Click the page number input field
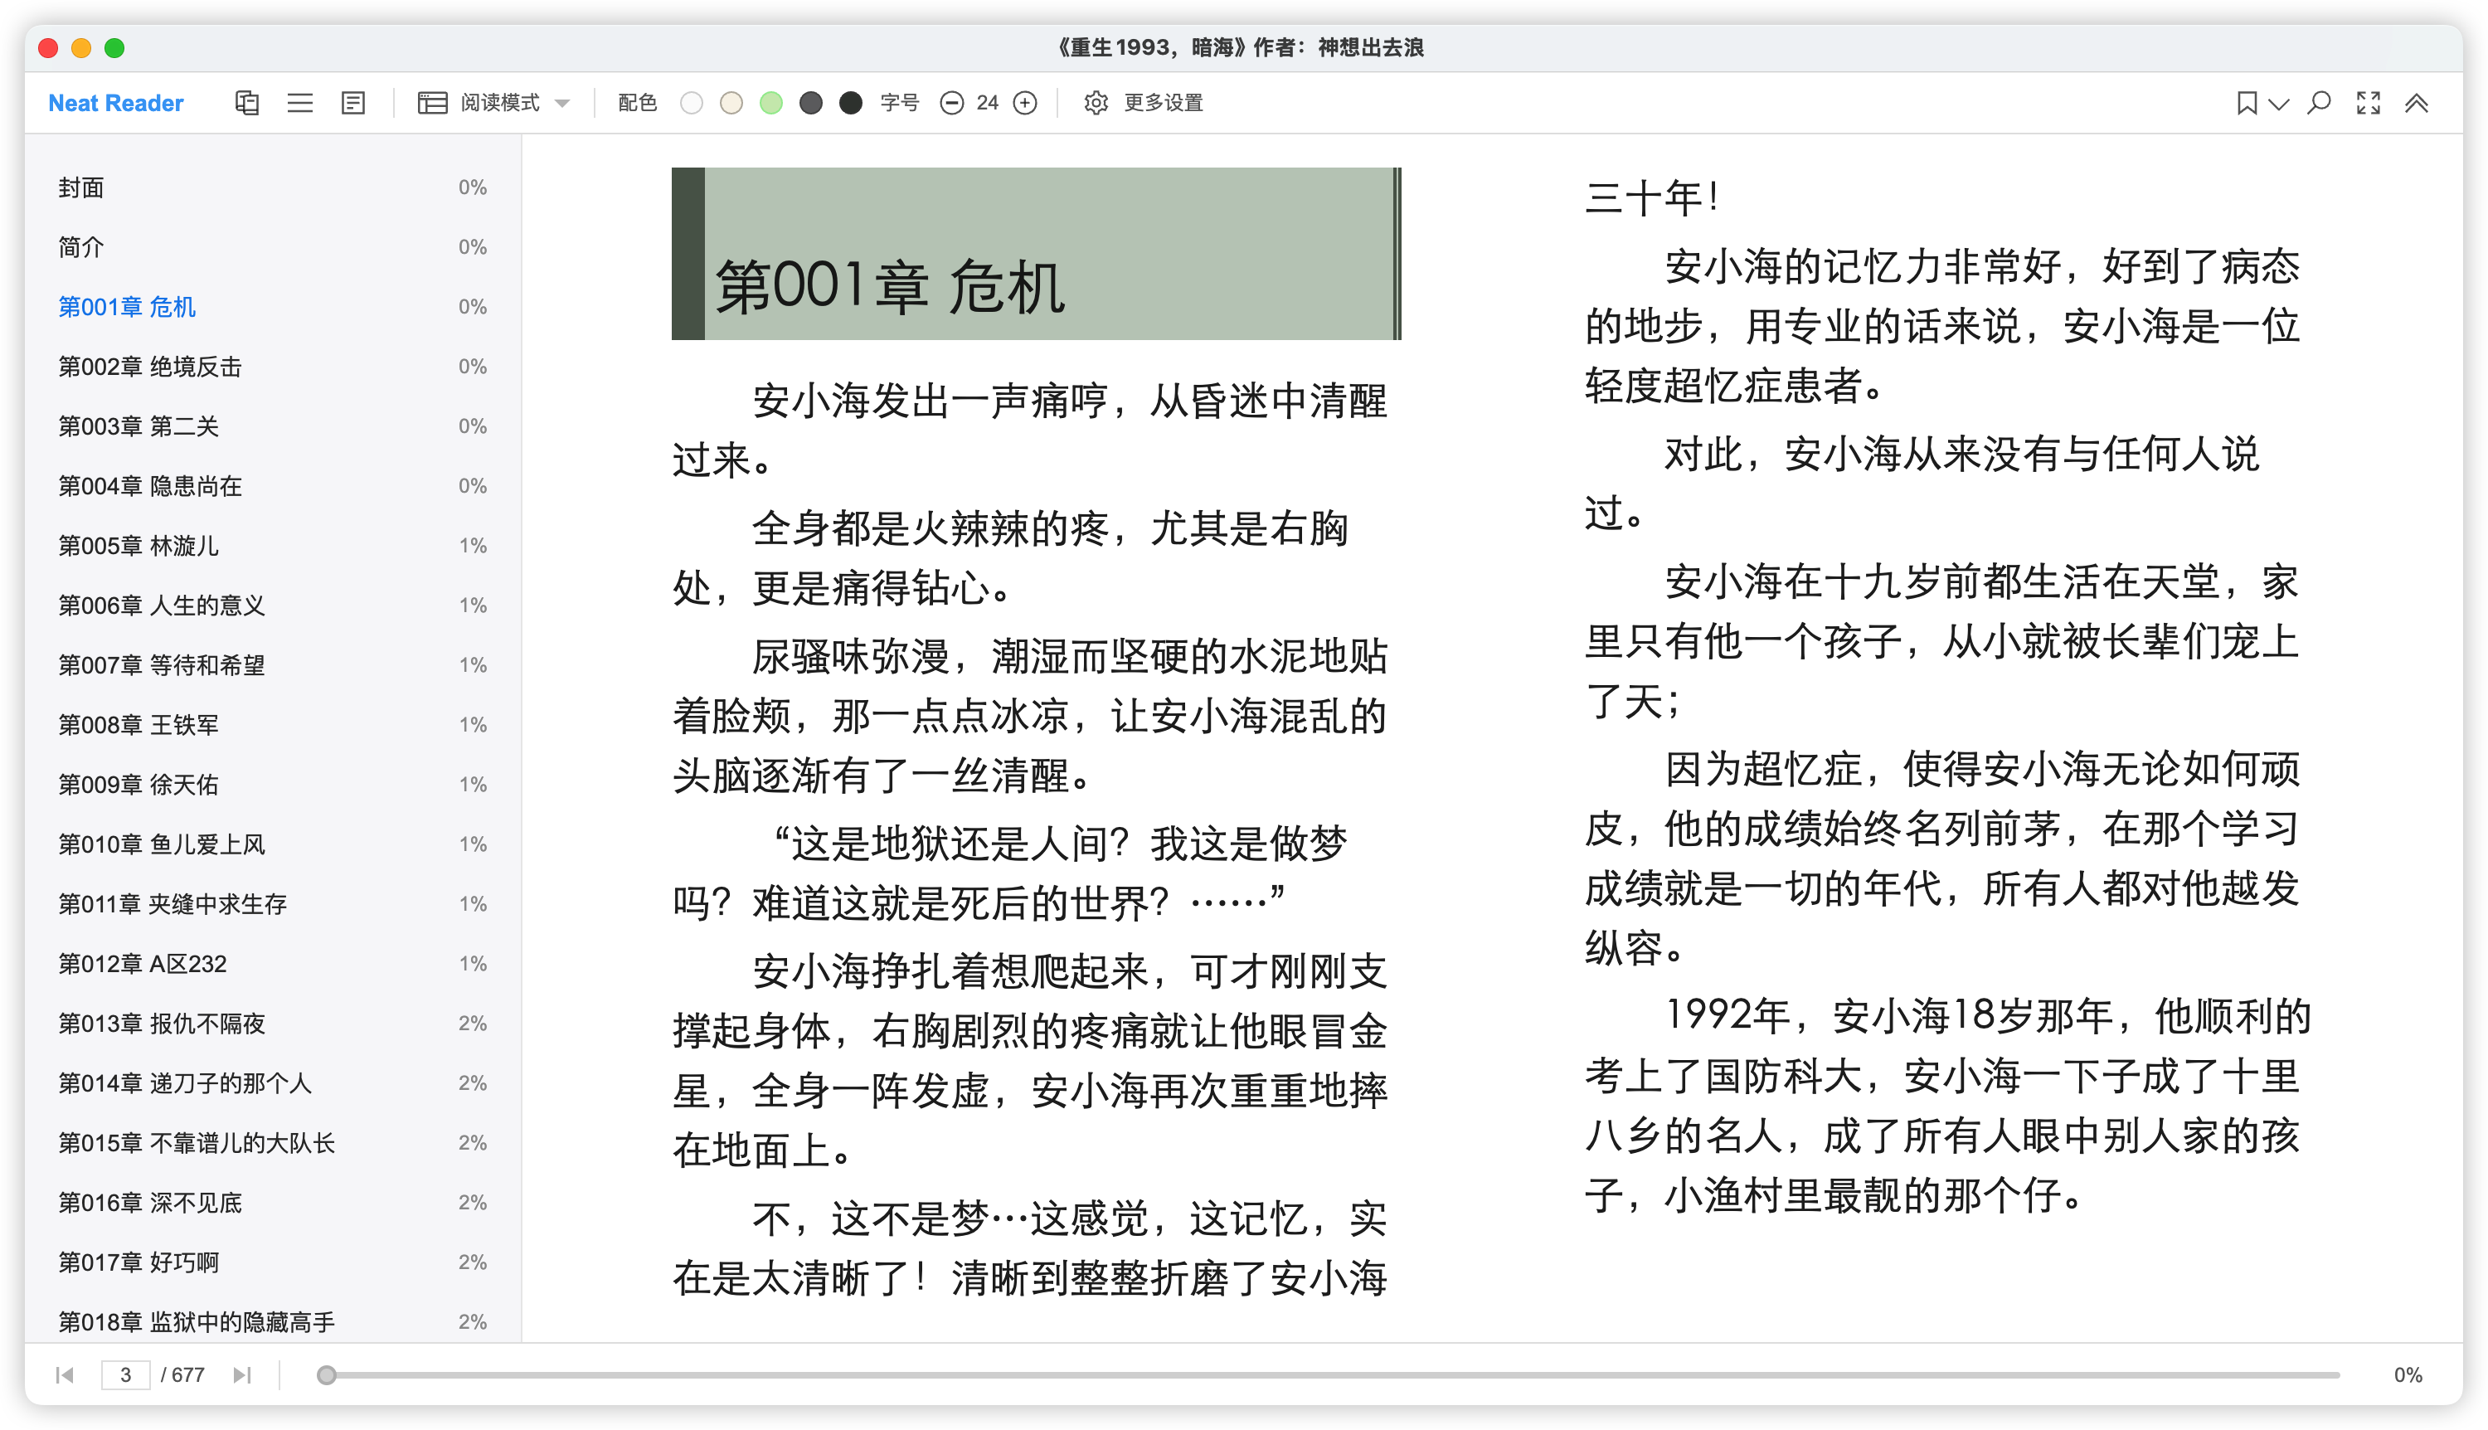The width and height of the screenshot is (2488, 1430). [126, 1375]
